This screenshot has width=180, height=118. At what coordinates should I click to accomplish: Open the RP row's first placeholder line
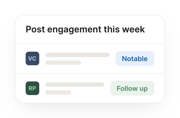click(75, 85)
